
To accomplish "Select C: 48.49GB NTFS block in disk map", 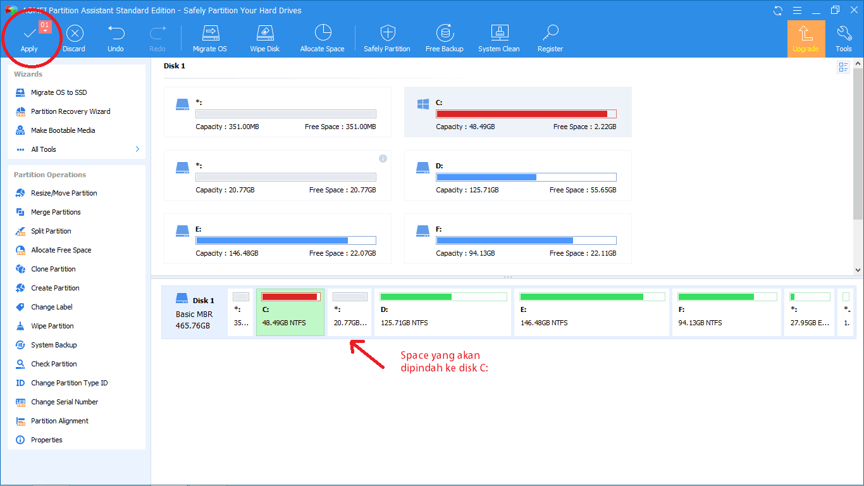I will [x=290, y=313].
